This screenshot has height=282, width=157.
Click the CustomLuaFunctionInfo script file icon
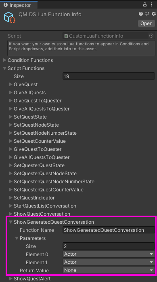tap(66, 36)
